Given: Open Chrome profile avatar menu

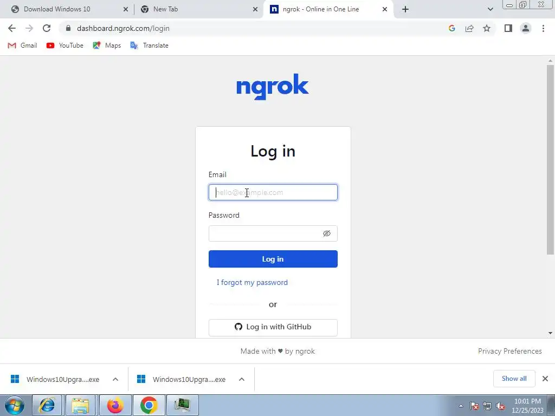Looking at the screenshot, I should point(526,28).
